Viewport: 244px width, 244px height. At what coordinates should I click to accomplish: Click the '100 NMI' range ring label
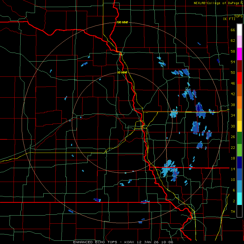[x=122, y=22]
